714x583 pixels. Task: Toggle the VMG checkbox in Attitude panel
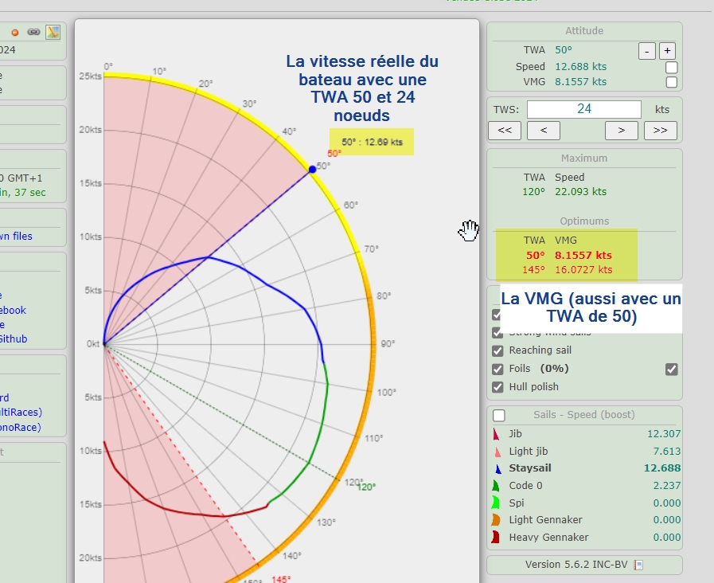[671, 82]
